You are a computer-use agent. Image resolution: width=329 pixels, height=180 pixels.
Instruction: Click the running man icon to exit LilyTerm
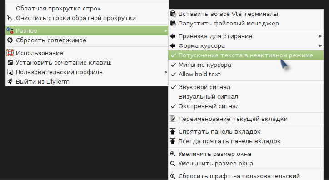tap(10, 81)
